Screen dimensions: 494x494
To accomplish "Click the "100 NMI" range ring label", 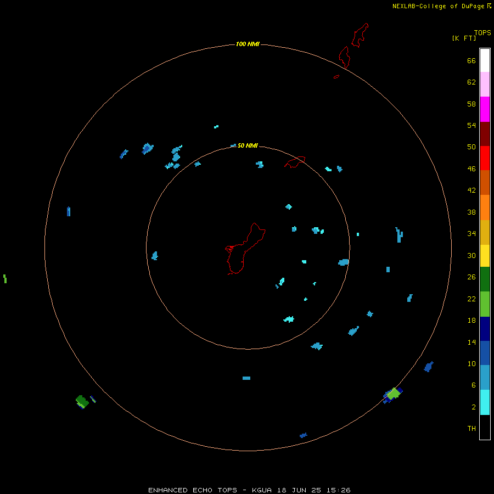I will pos(248,44).
